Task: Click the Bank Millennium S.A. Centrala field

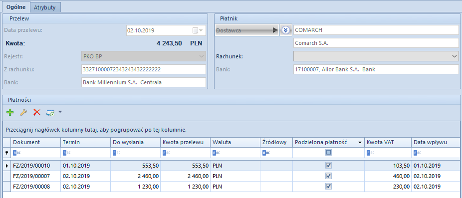Action: (x=144, y=82)
